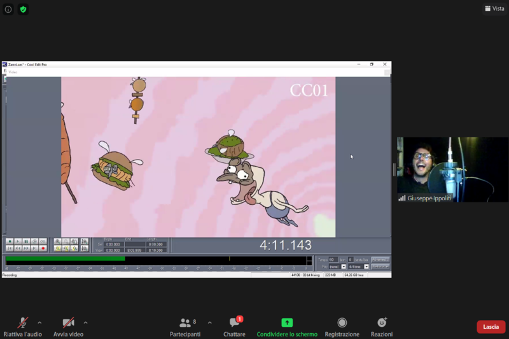Click the Tempo value field
The height and width of the screenshot is (339, 509).
(x=333, y=259)
